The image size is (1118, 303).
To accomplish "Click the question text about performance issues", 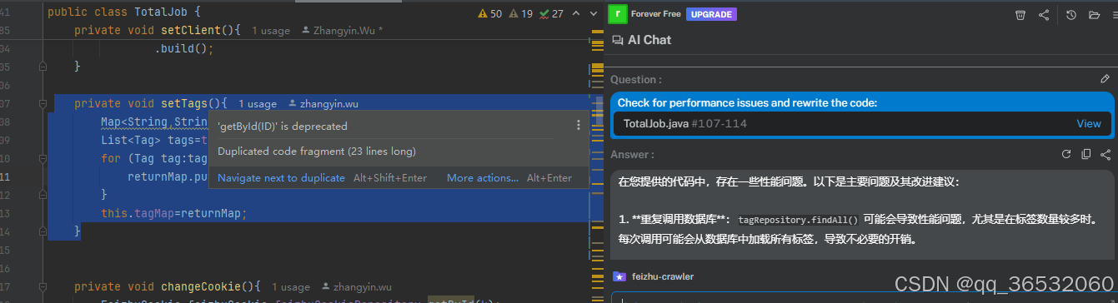I will (747, 103).
